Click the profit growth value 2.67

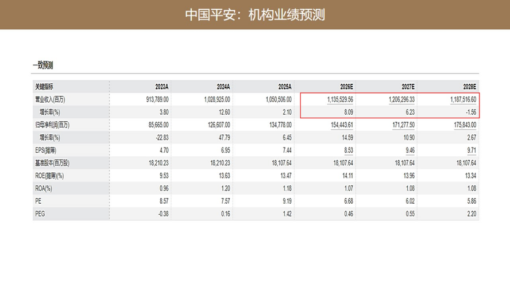(x=472, y=138)
